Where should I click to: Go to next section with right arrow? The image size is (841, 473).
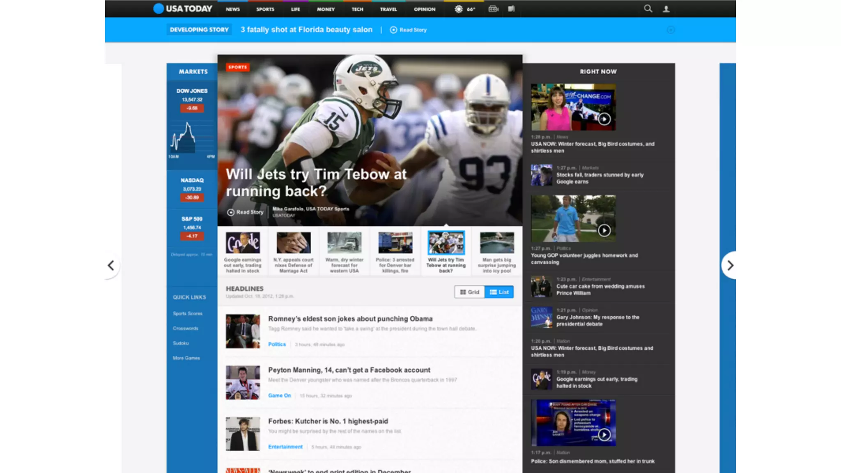pyautogui.click(x=730, y=266)
